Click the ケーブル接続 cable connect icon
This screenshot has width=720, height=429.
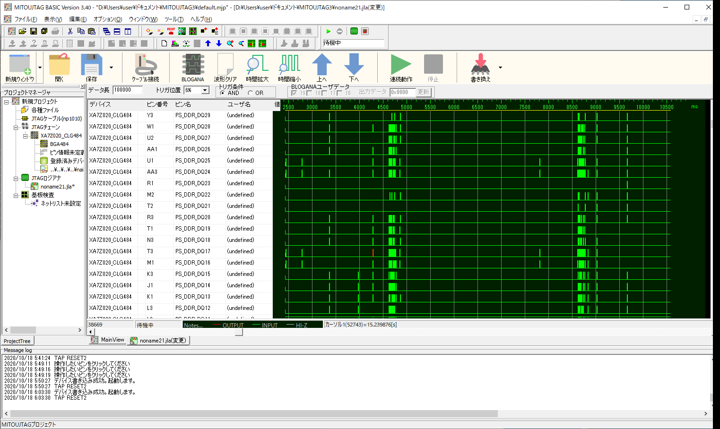pyautogui.click(x=145, y=67)
